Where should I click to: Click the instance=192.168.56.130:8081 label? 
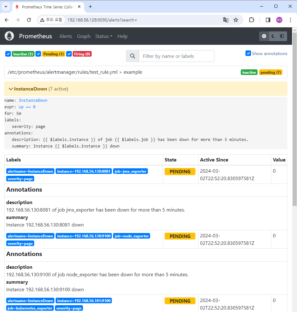(84, 171)
